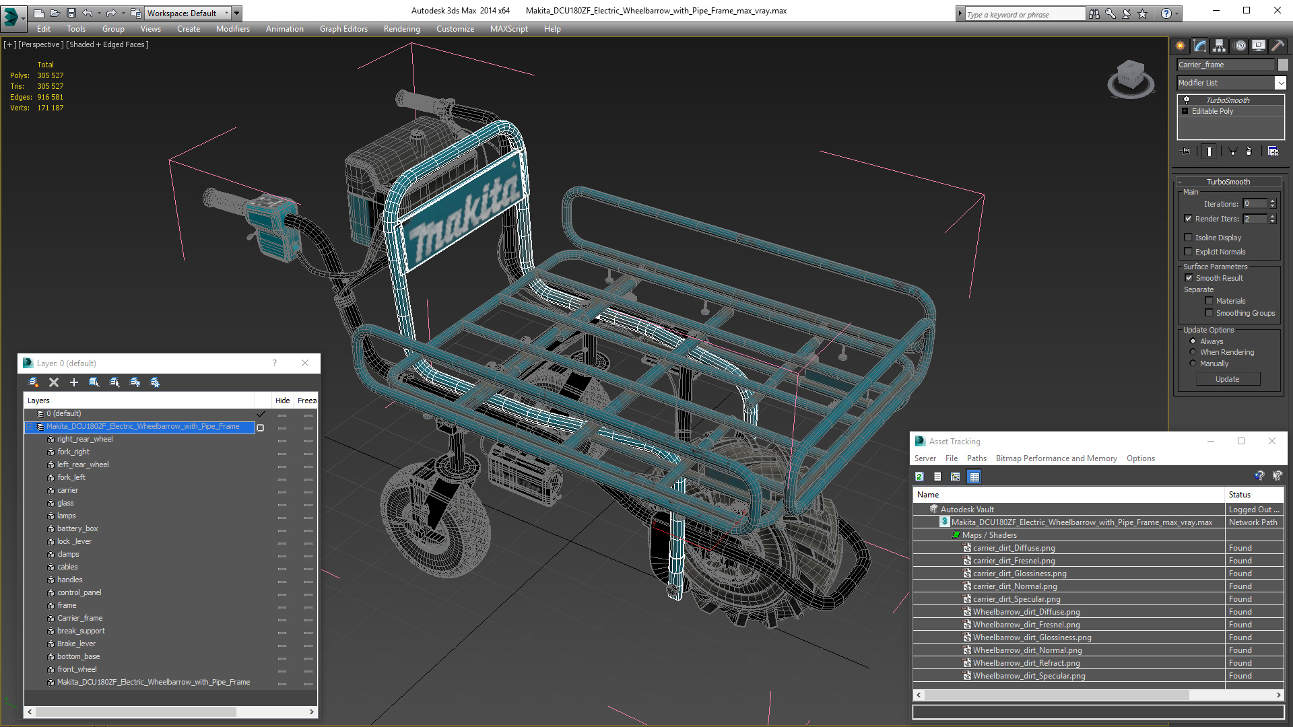Toggle Smooth Result checkbox
The image size is (1293, 727).
coord(1189,277)
